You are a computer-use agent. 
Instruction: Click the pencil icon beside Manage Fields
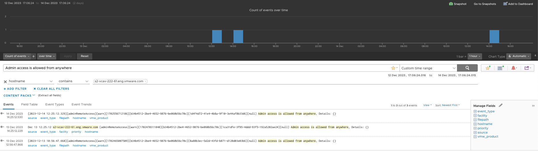click(501, 105)
